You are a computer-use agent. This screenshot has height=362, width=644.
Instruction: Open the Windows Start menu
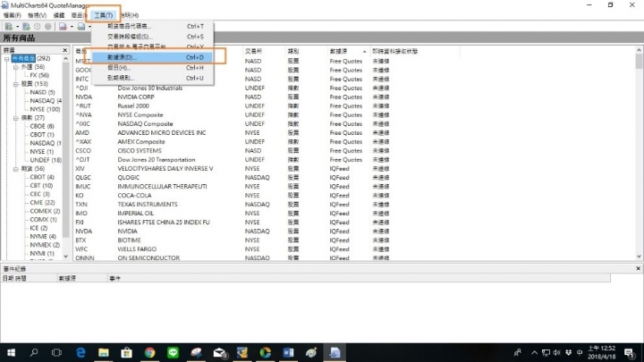point(11,352)
